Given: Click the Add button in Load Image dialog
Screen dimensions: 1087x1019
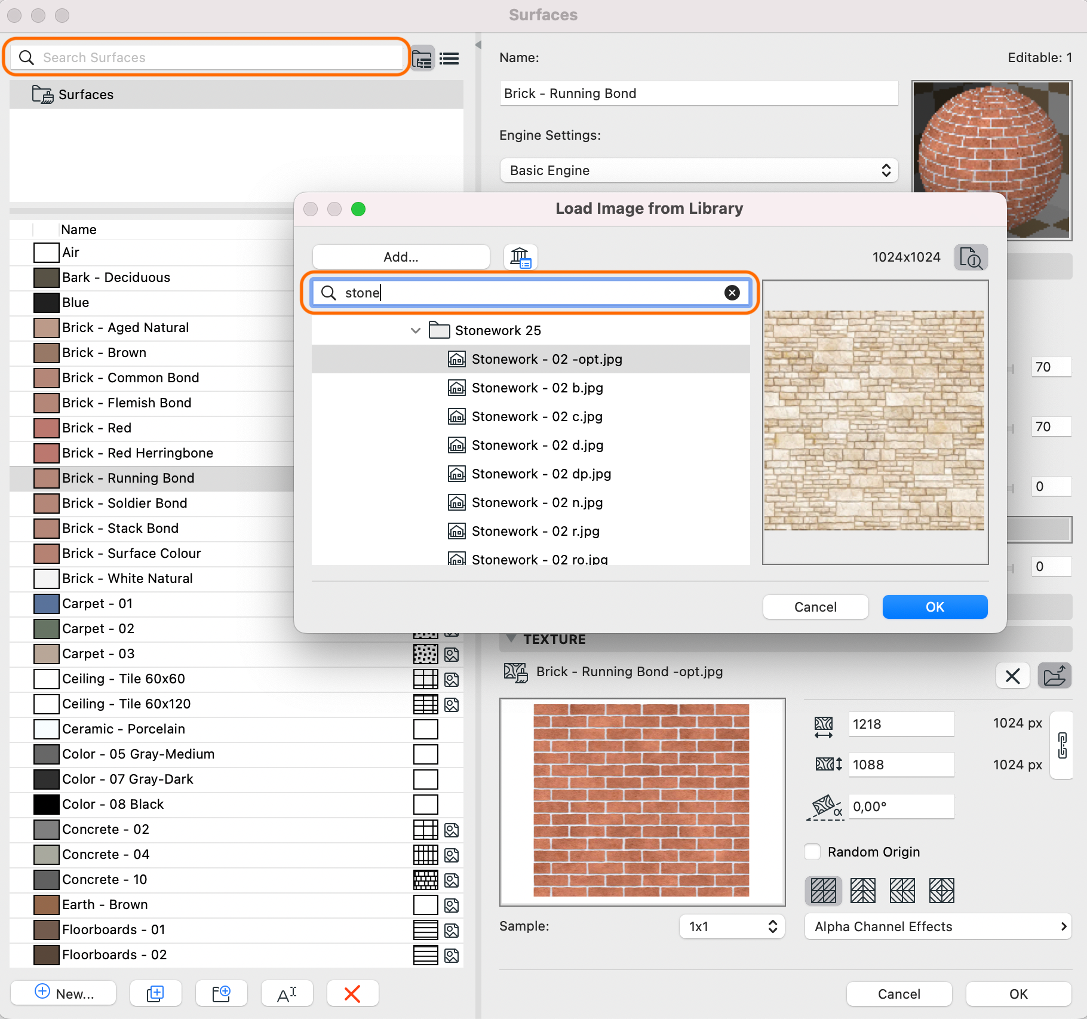Looking at the screenshot, I should pos(401,257).
